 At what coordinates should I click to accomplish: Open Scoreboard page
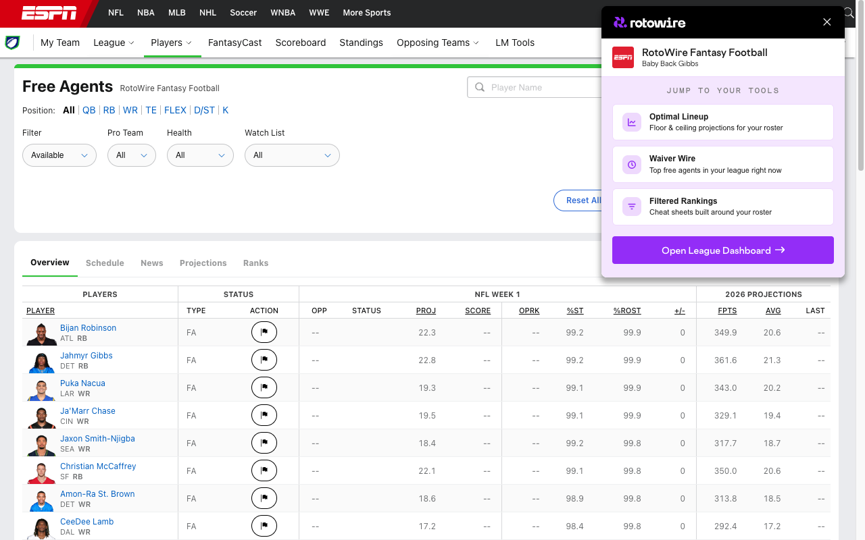(301, 43)
